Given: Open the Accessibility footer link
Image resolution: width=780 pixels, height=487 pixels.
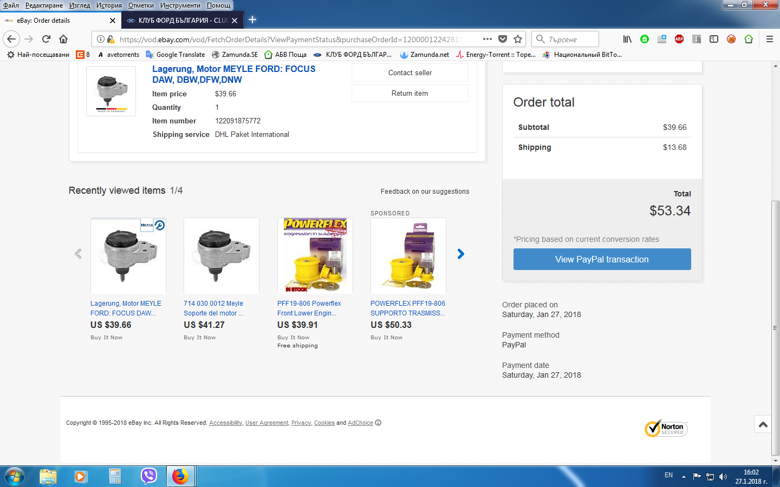Looking at the screenshot, I should [x=225, y=423].
